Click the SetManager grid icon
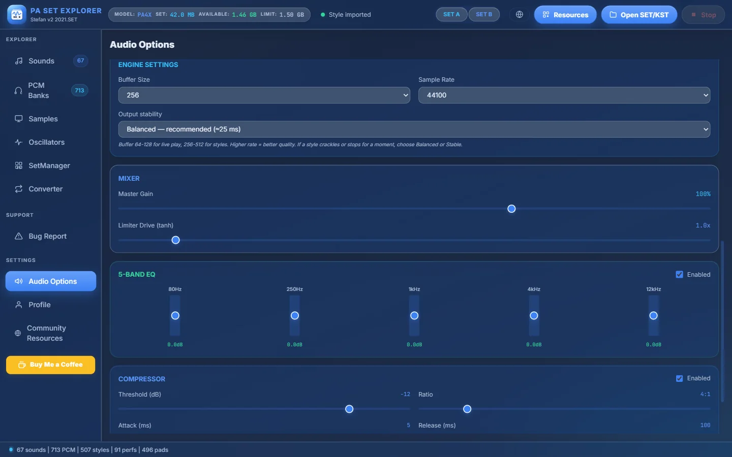The width and height of the screenshot is (732, 457). (19, 166)
